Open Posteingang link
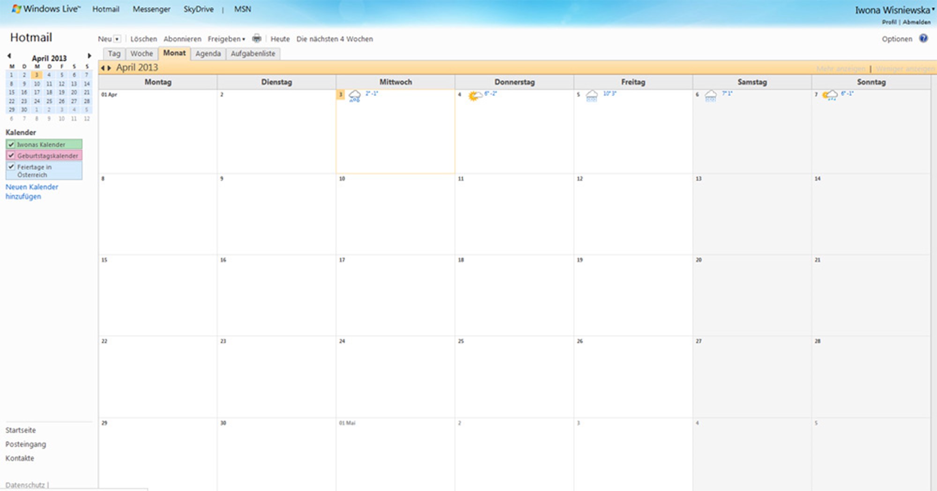The image size is (937, 491). (x=26, y=444)
